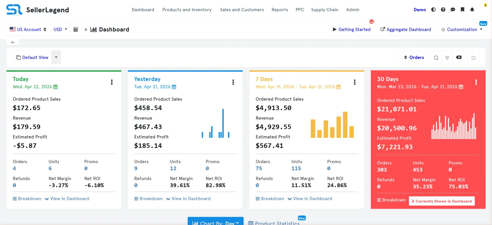Click Yesterday units value 12
The height and width of the screenshot is (225, 492).
click(173, 169)
